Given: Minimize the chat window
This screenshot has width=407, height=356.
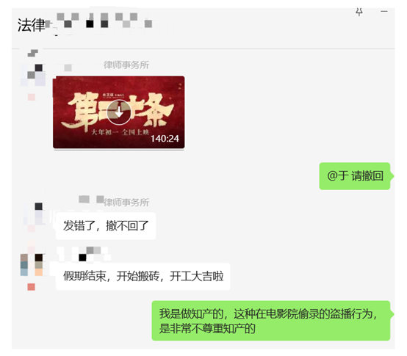Looking at the screenshot, I should pos(384,12).
